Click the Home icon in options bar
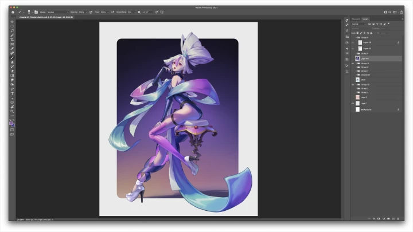The image size is (413, 232). (x=13, y=11)
